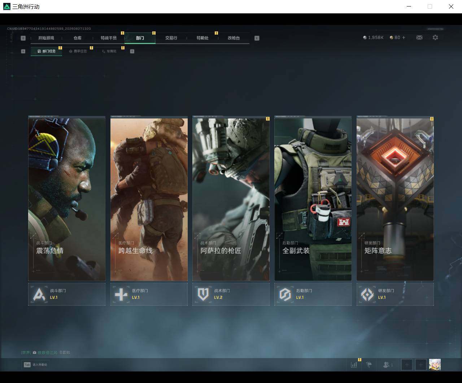Switch to the 仓库 tab
Image resolution: width=462 pixels, height=383 pixels.
(x=78, y=38)
